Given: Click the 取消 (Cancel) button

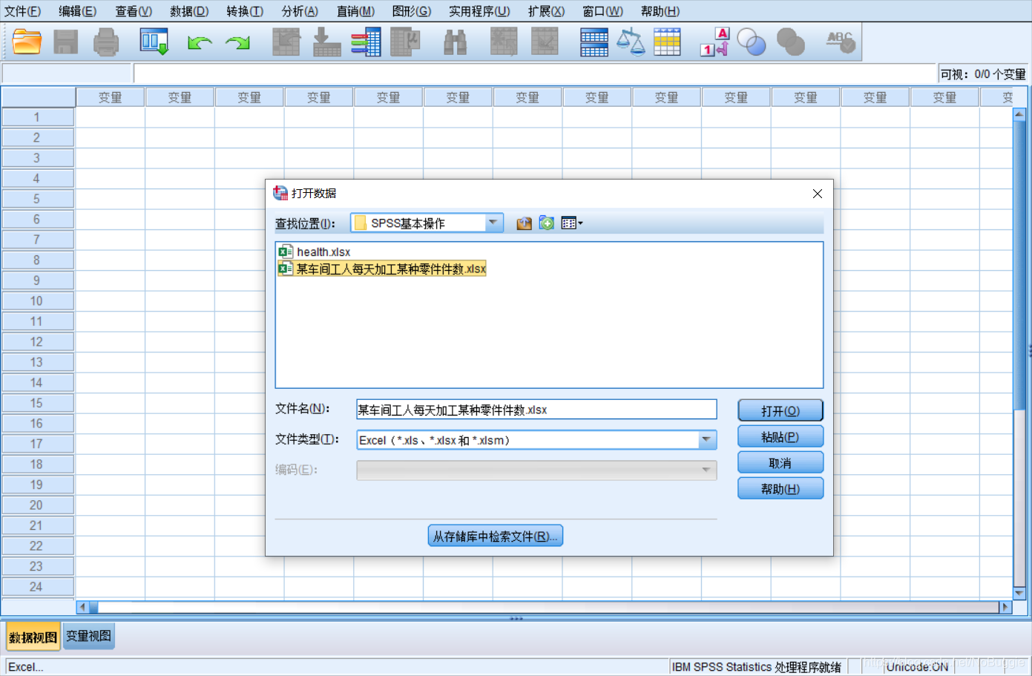Looking at the screenshot, I should 780,463.
